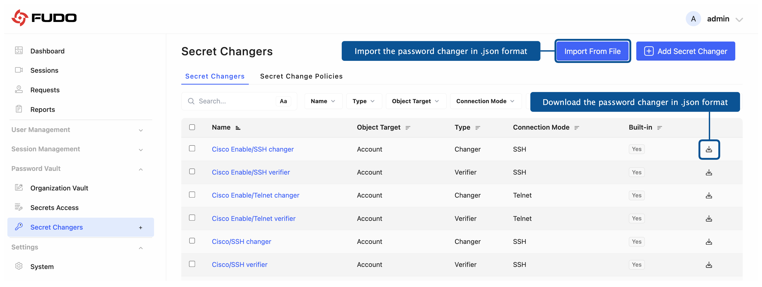Click the Requests icon in the sidebar
Screen dimensions: 762x287
pyautogui.click(x=19, y=90)
